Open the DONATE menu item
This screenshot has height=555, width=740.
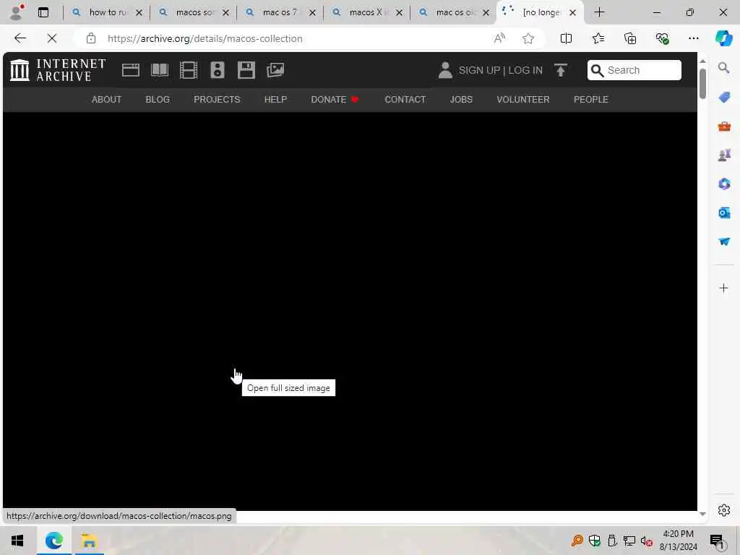[x=335, y=100]
